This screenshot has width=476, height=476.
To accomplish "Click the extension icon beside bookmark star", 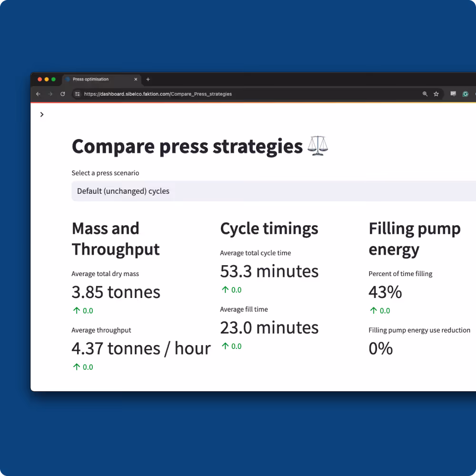I will tap(453, 94).
